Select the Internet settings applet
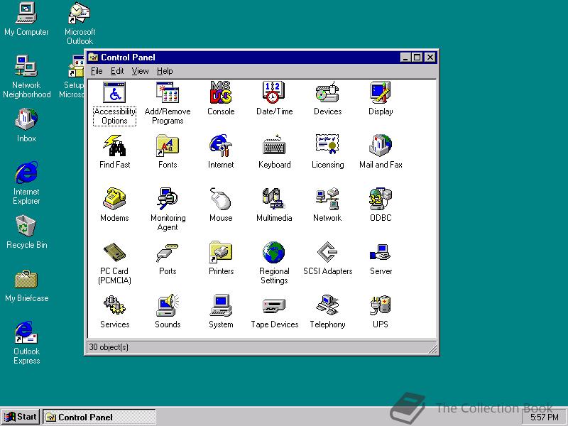Viewport: 568px width, 426px height. click(221, 152)
